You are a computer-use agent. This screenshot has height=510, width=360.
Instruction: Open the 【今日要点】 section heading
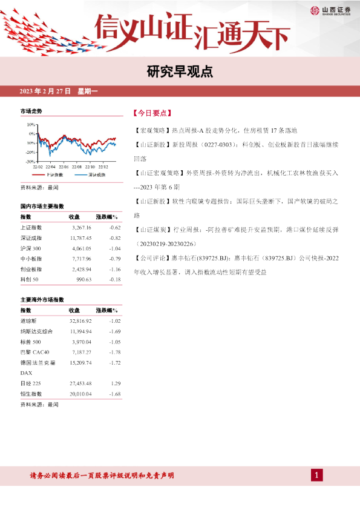[152, 113]
